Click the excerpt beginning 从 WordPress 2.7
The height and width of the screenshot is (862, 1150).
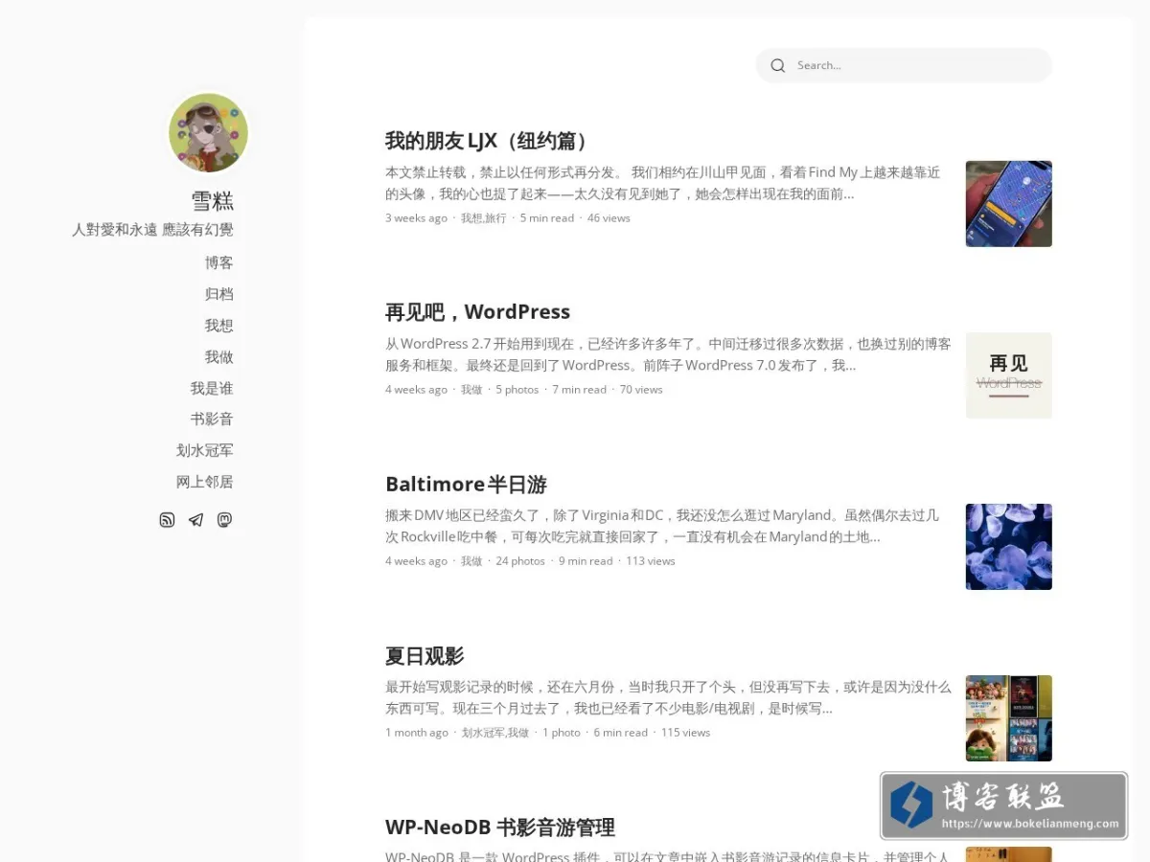tap(669, 354)
